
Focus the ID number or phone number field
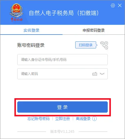coord(62,59)
